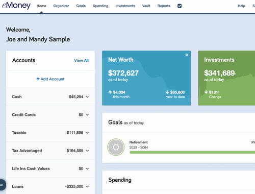The image size is (255, 194).
Task: Click the Retirement goal gear icon
Action: tap(116, 147)
